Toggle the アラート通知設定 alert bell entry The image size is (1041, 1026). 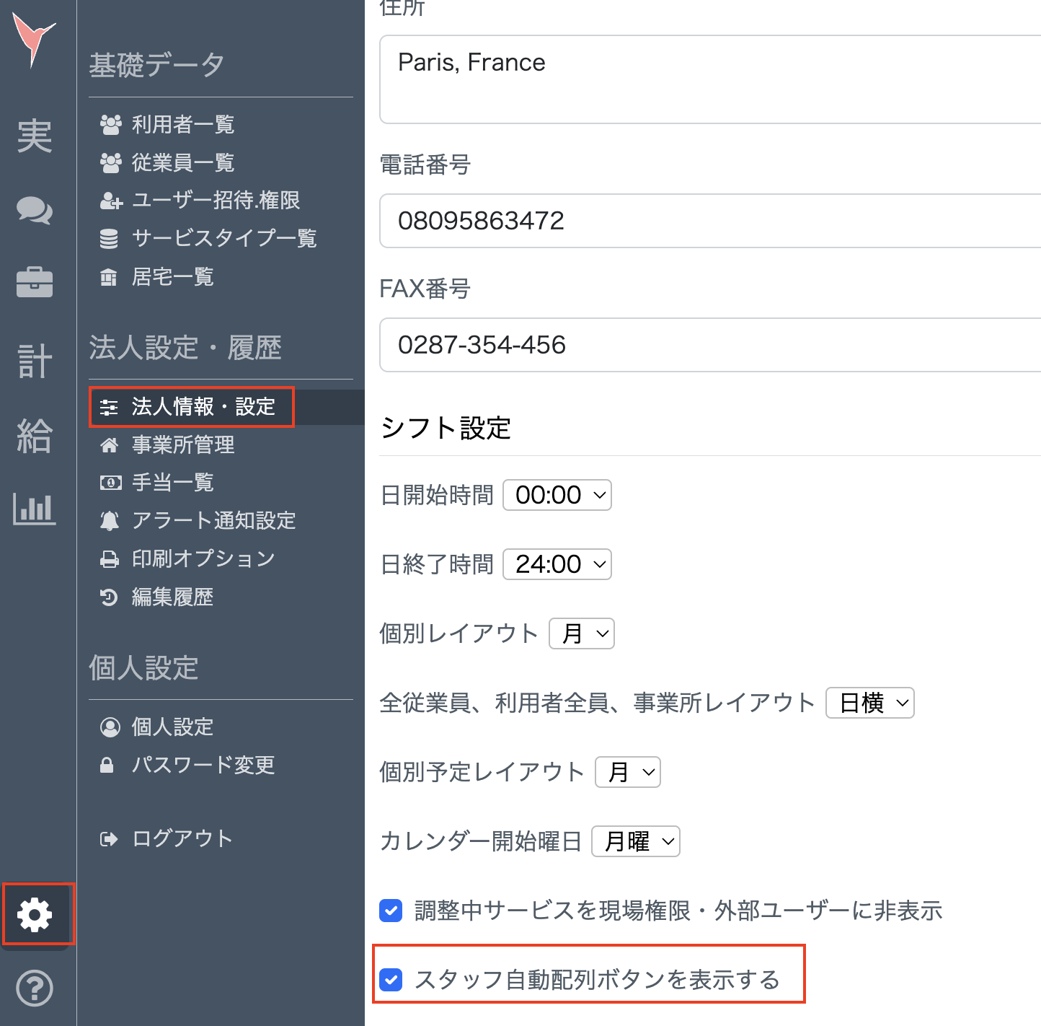pos(213,520)
